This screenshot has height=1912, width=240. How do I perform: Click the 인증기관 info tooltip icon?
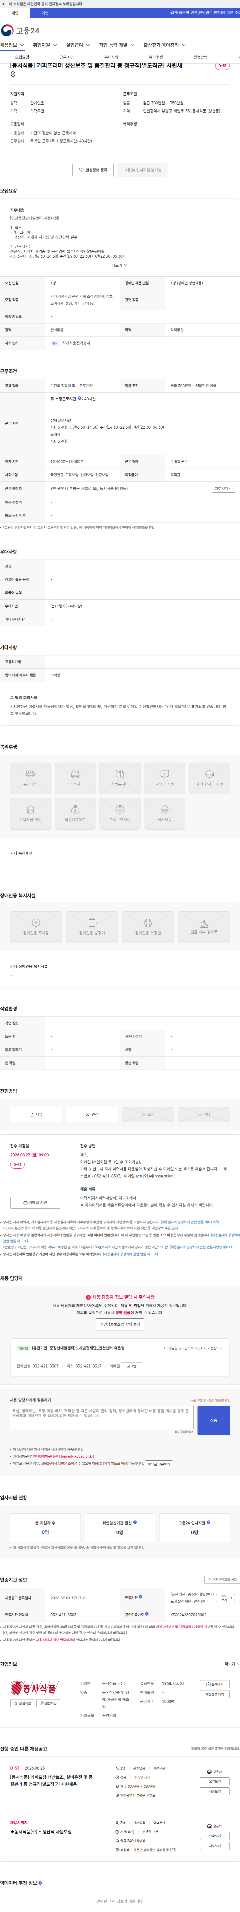[141, 1597]
